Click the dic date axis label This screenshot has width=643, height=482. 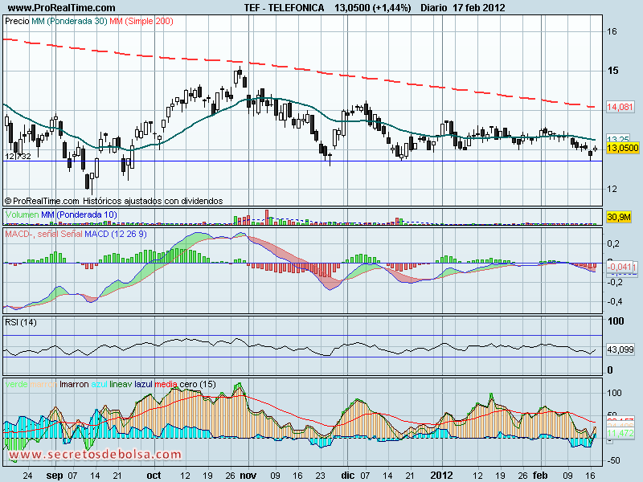click(x=347, y=476)
